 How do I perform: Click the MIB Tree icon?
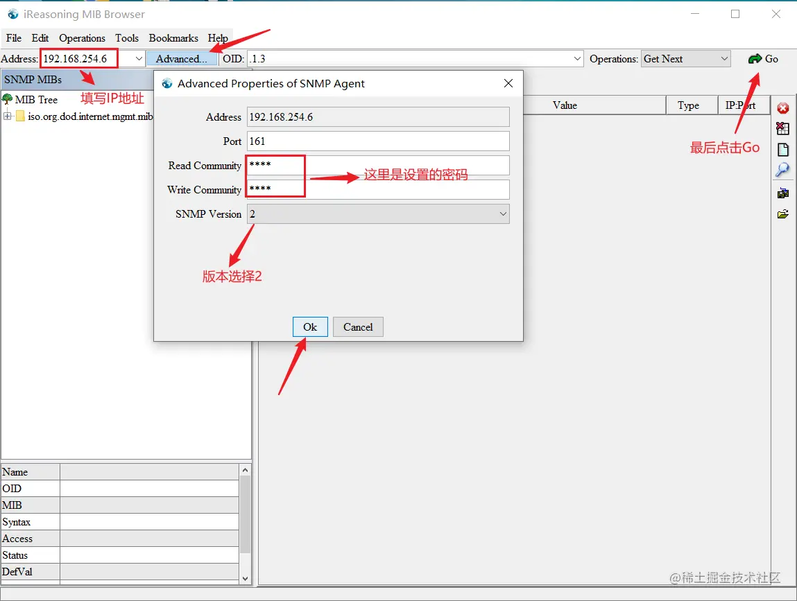pos(7,98)
